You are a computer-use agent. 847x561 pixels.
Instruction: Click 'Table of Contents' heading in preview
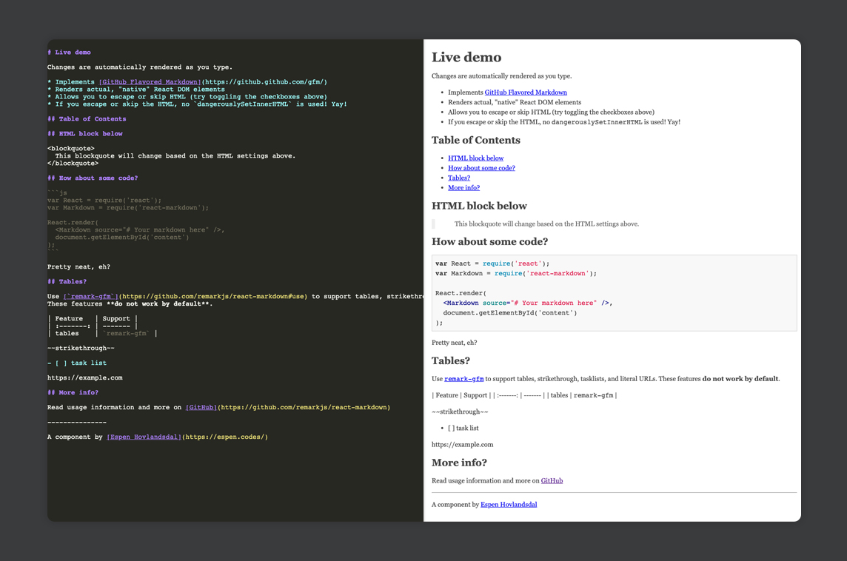tap(476, 141)
